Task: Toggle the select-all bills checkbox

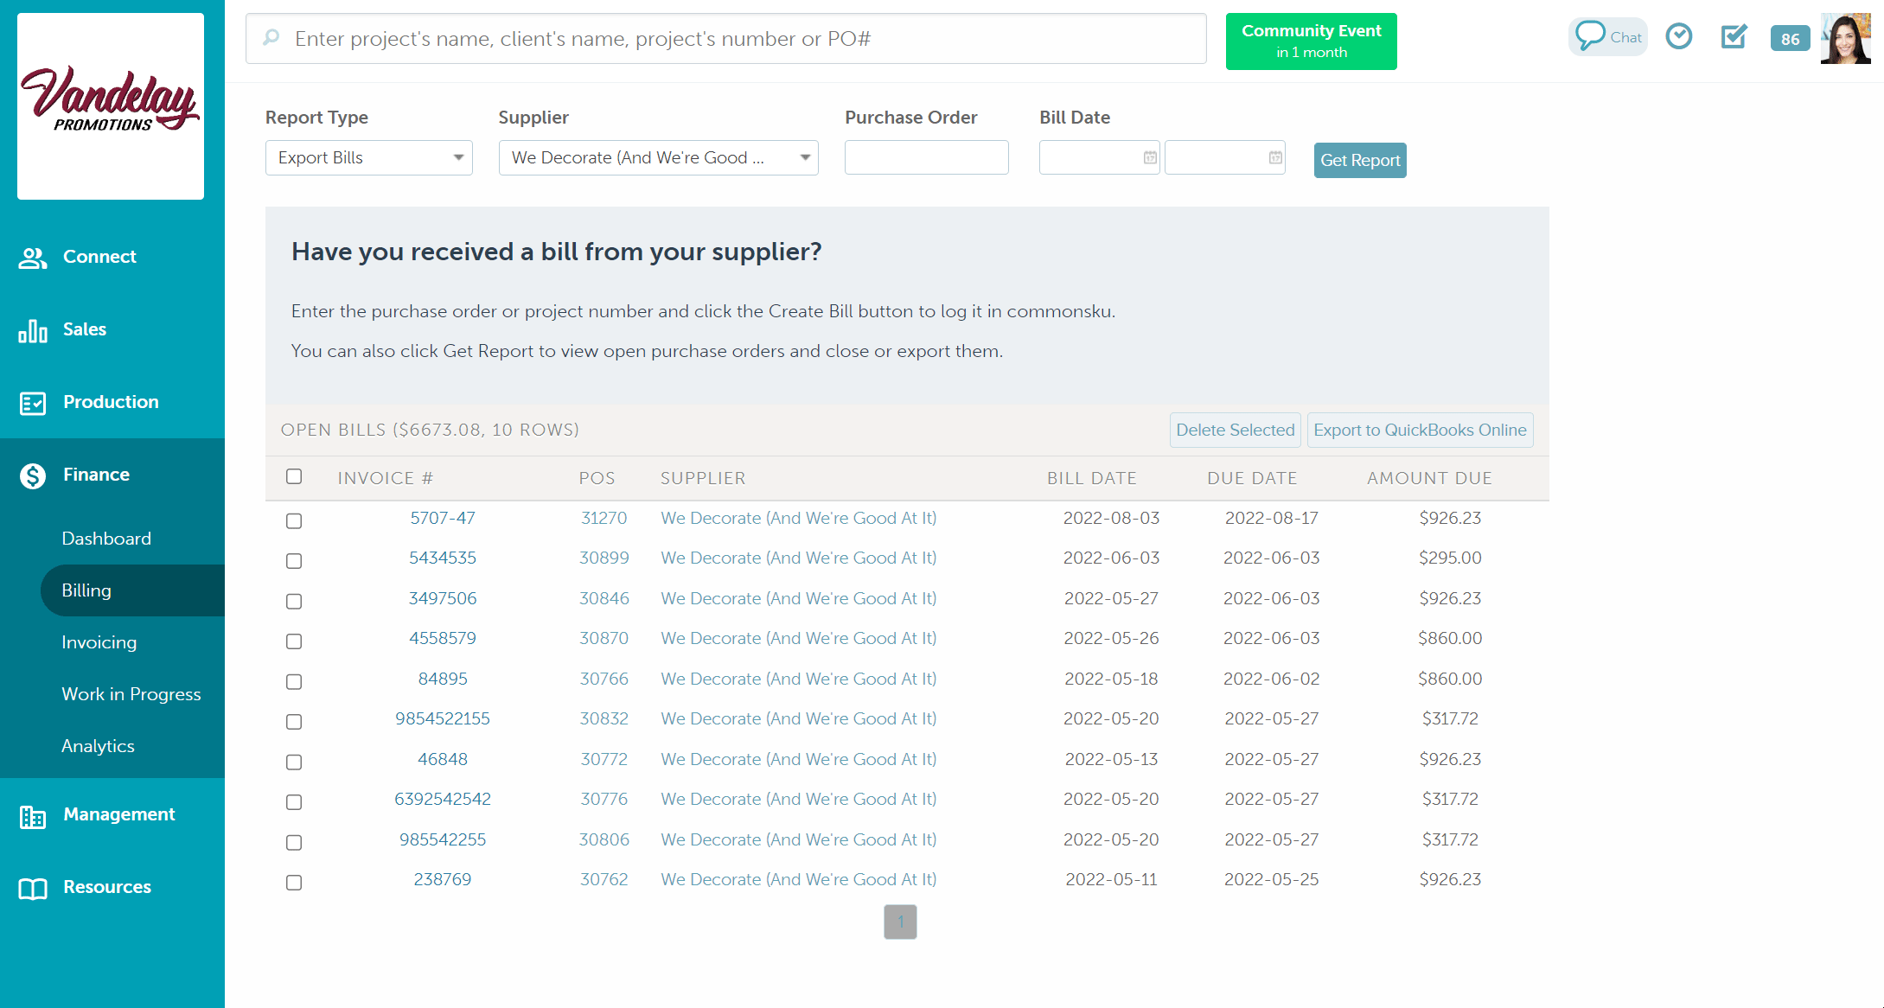Action: coord(294,476)
